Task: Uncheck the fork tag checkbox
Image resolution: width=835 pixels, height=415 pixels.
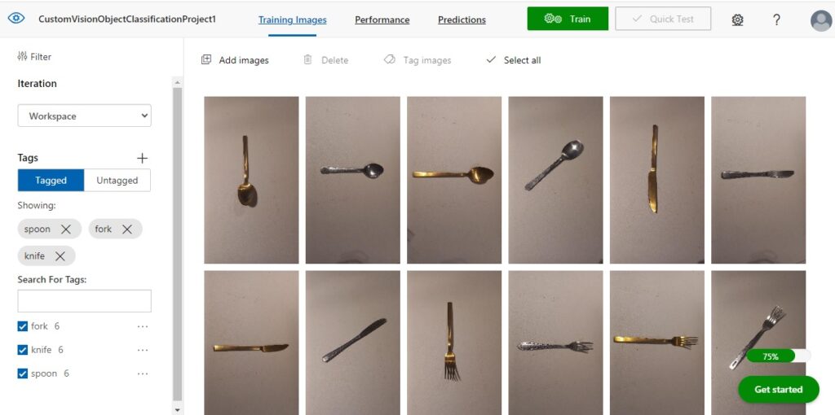Action: 22,326
